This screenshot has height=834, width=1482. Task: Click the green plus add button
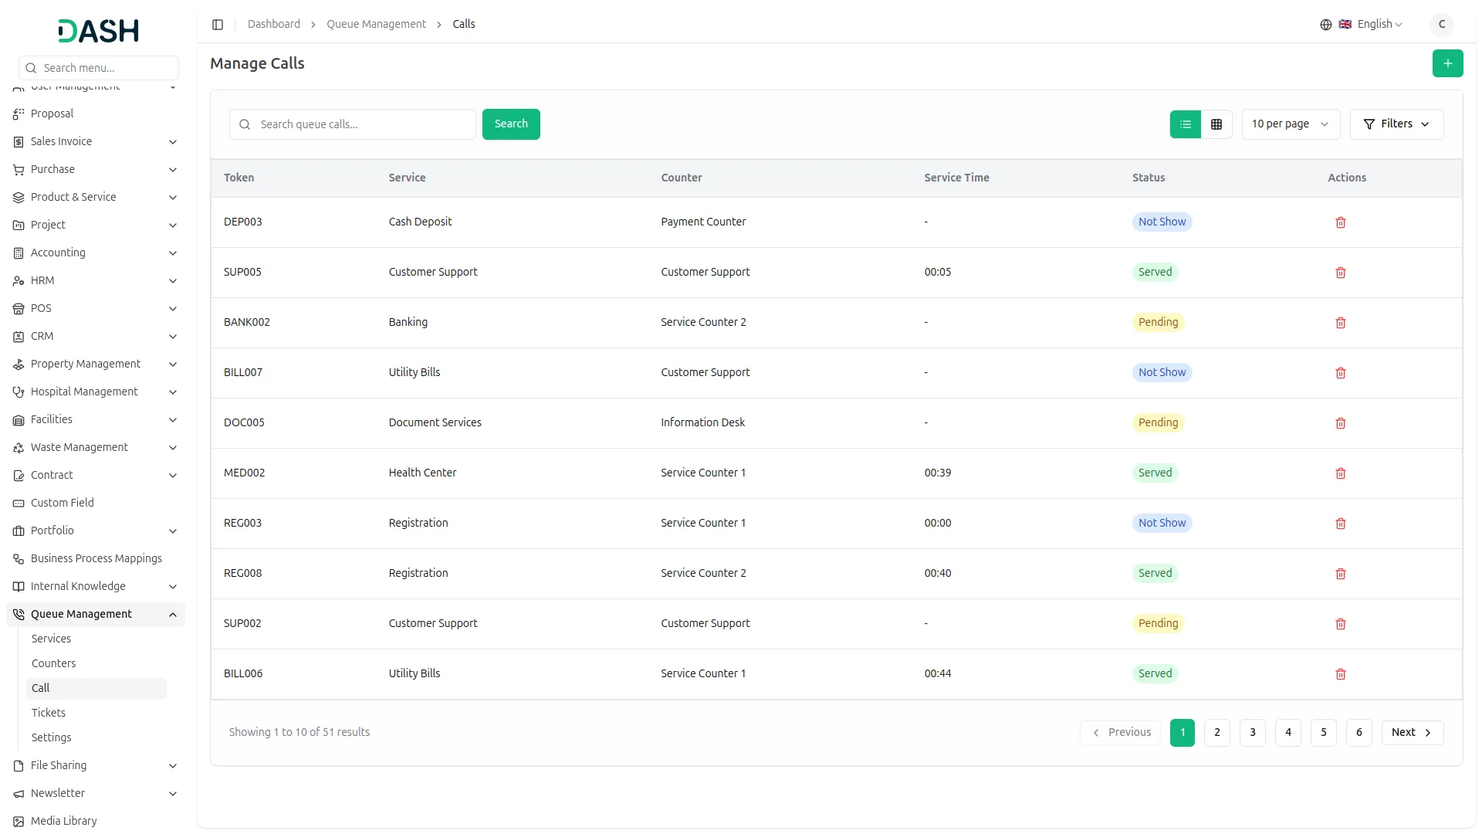[x=1447, y=63]
